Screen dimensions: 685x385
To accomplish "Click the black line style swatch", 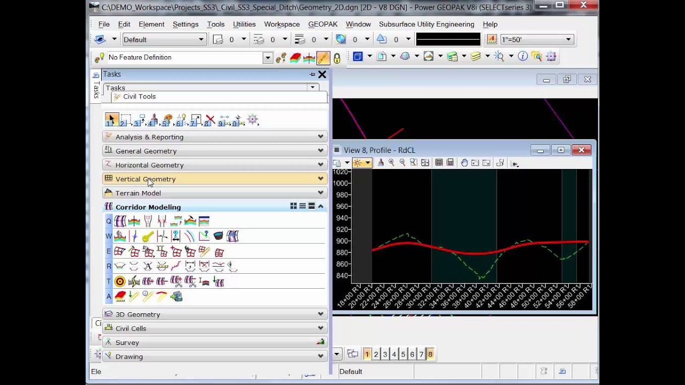I will [x=448, y=40].
